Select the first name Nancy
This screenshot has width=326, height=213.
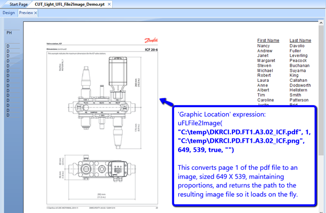click(x=263, y=46)
